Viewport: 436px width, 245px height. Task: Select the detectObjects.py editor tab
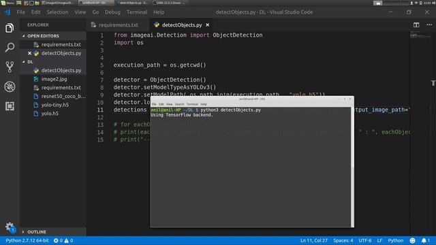point(181,25)
